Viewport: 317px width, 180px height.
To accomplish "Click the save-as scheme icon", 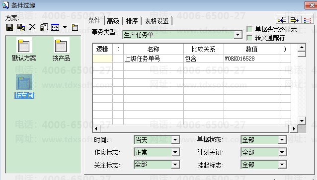I will pos(21,27).
